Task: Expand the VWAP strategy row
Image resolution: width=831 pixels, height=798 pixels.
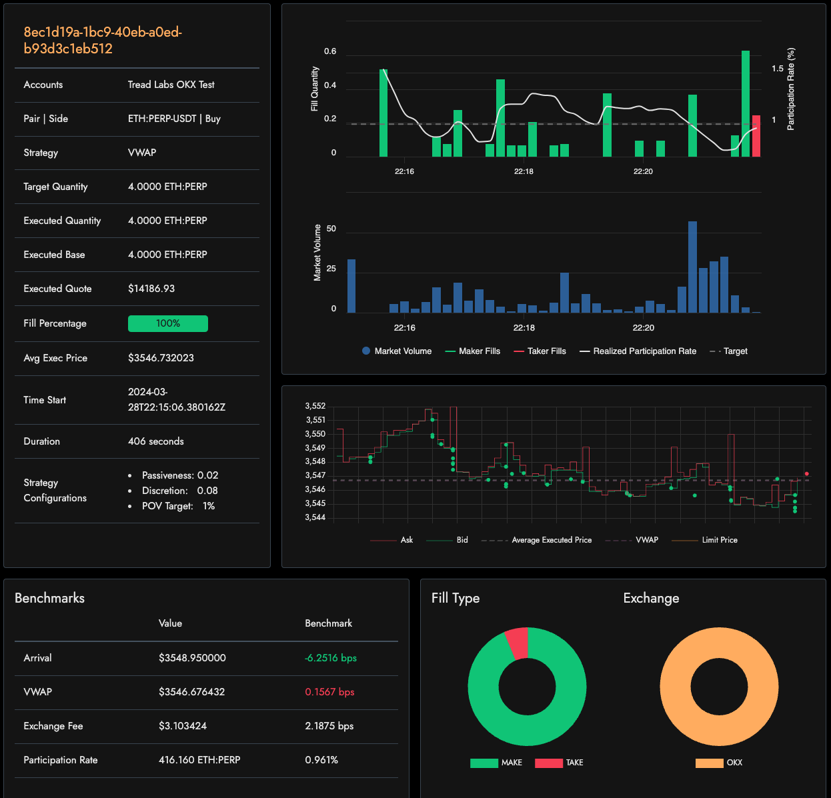Action: click(142, 153)
